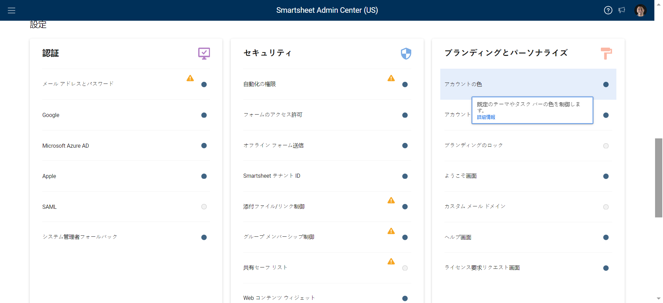Image resolution: width=663 pixels, height=303 pixels.
Task: Click status dot for 添付ファイル/リンク制御
Action: [405, 207]
